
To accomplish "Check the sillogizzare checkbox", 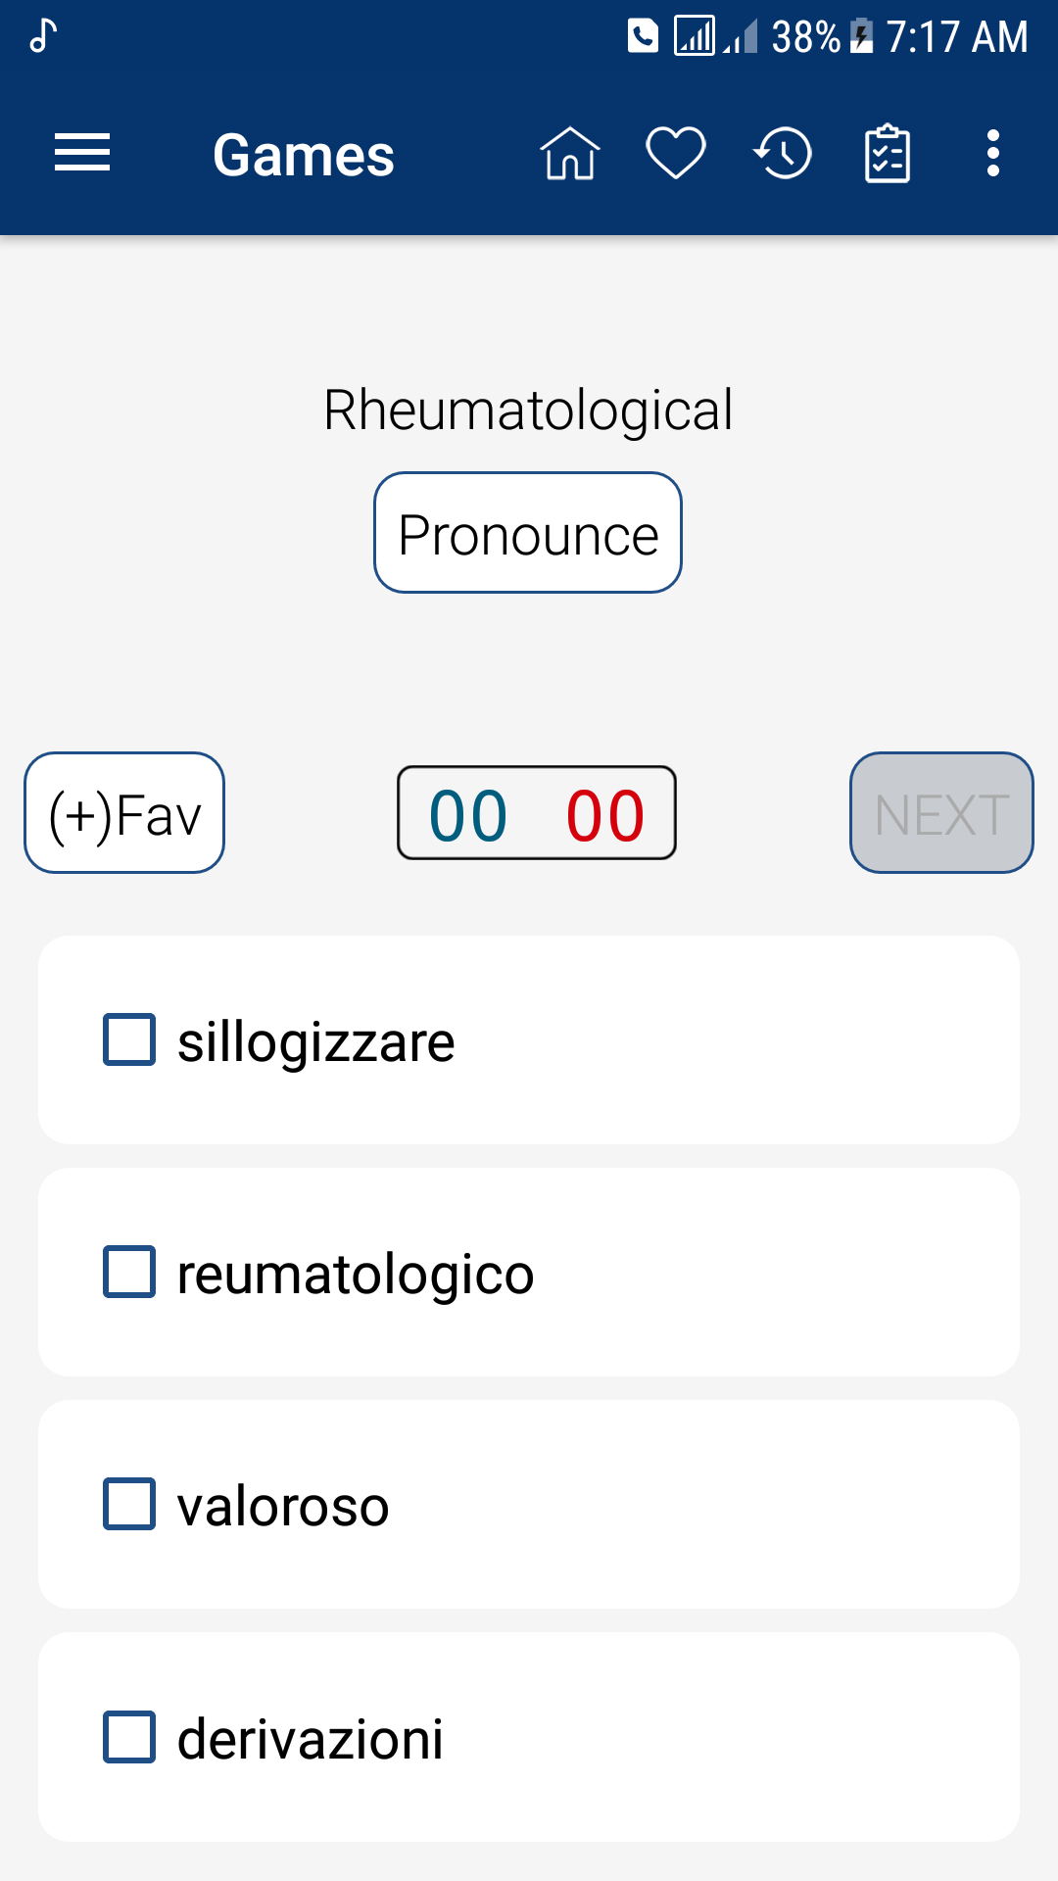I will 129,1039.
